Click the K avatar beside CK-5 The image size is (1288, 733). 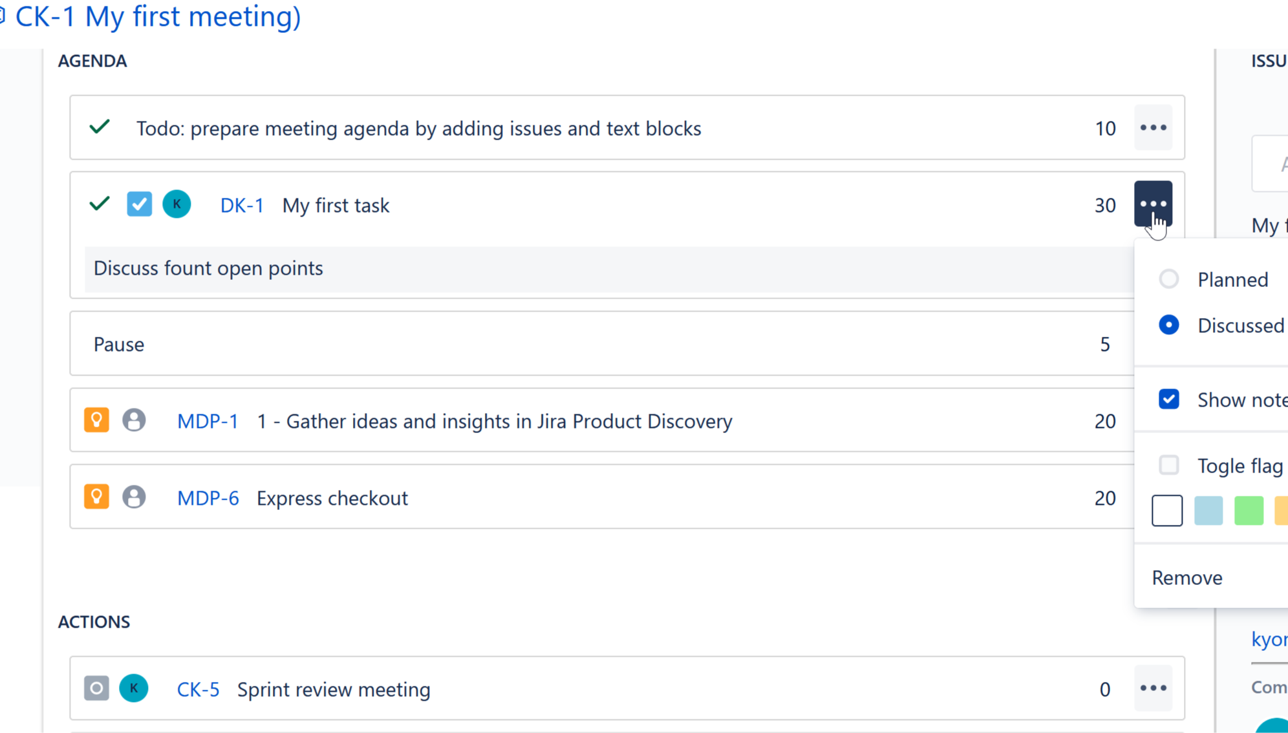134,688
